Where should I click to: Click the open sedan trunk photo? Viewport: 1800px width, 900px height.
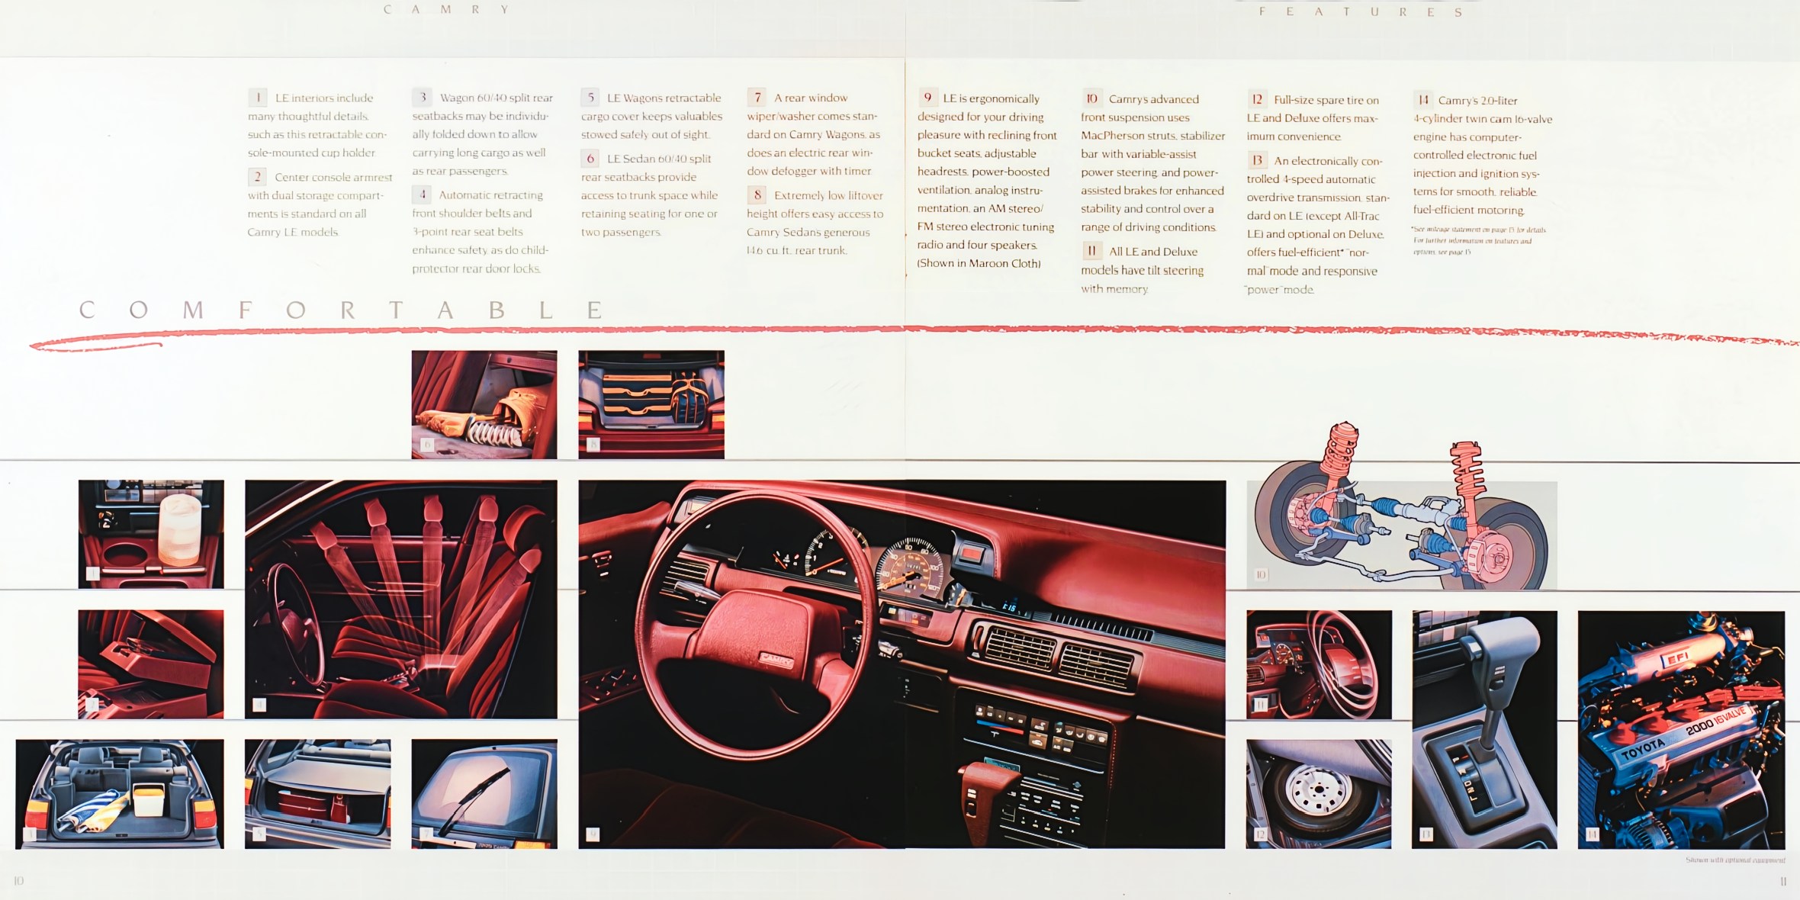(x=651, y=404)
